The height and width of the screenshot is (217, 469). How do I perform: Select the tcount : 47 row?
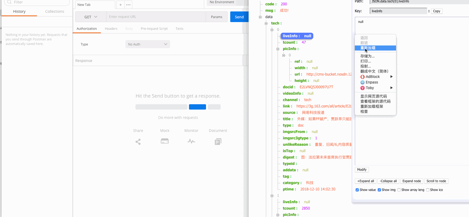pyautogui.click(x=294, y=42)
